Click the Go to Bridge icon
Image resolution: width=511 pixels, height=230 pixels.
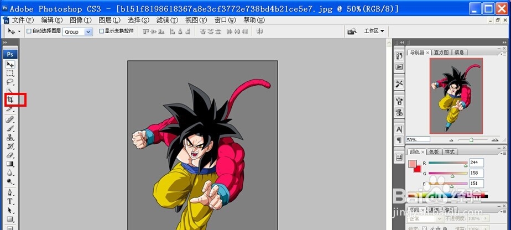352,32
